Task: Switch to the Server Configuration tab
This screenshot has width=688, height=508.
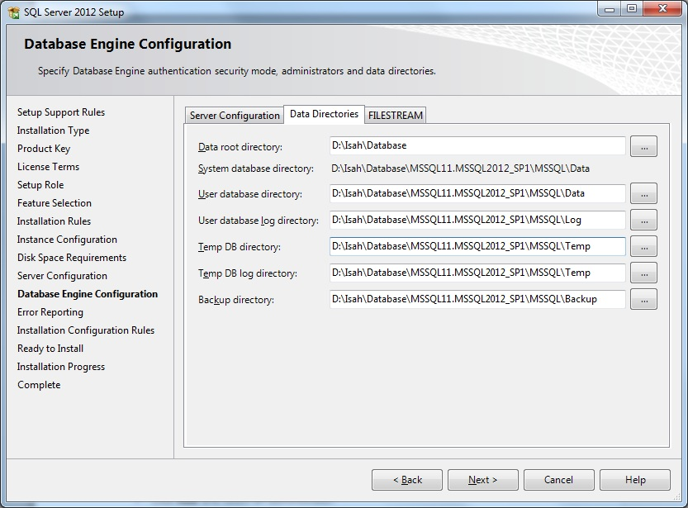Action: [234, 115]
